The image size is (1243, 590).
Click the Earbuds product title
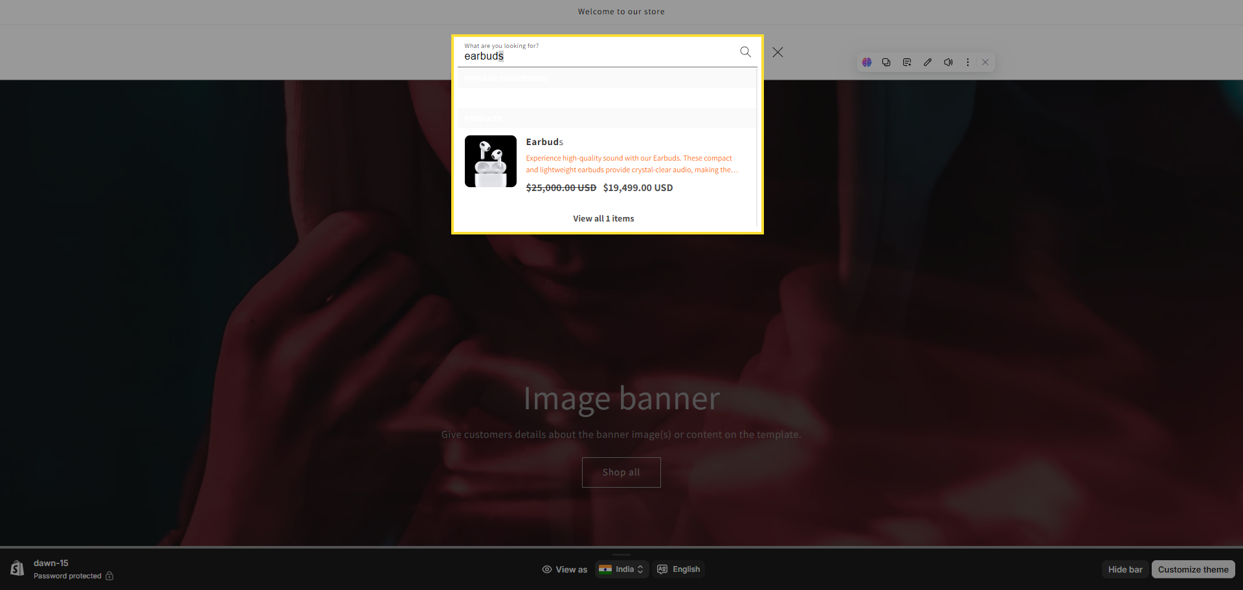click(544, 142)
